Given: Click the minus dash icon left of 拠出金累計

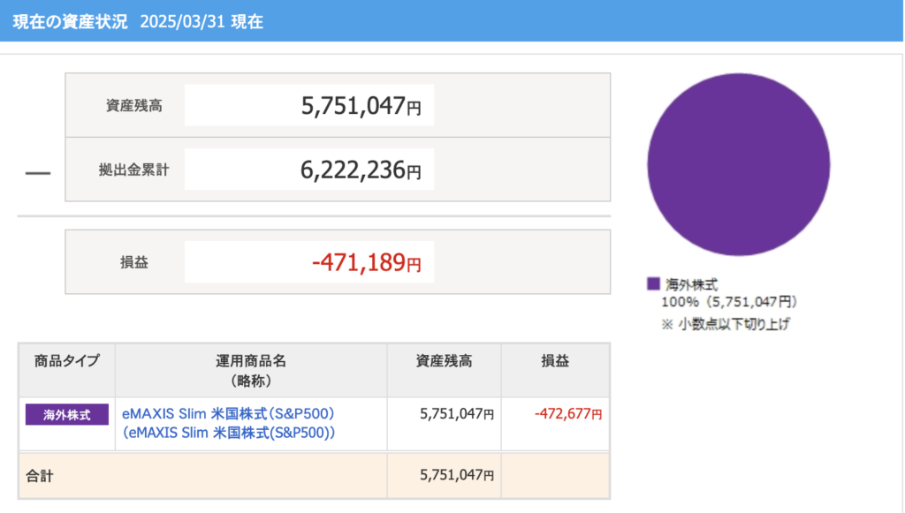Looking at the screenshot, I should pos(38,171).
